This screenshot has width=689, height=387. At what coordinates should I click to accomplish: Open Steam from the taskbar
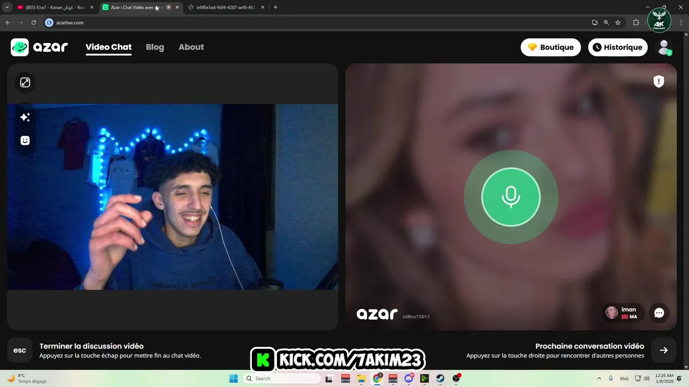tap(440, 378)
